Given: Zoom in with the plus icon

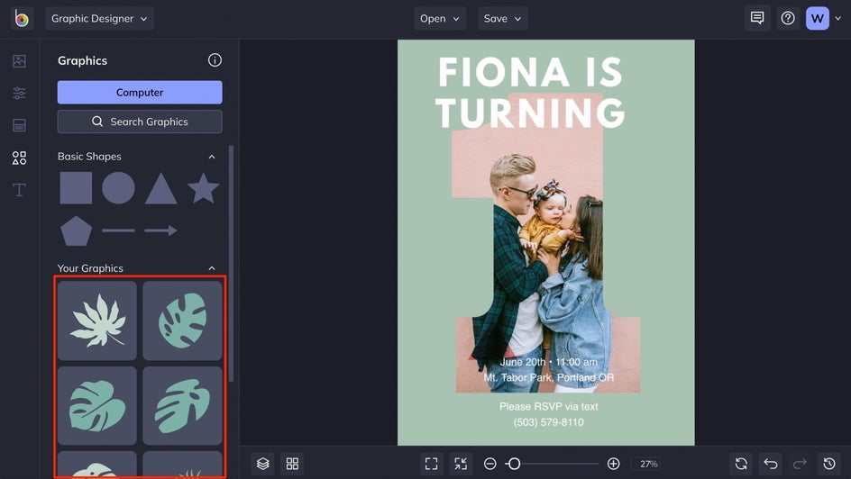Looking at the screenshot, I should (x=613, y=464).
